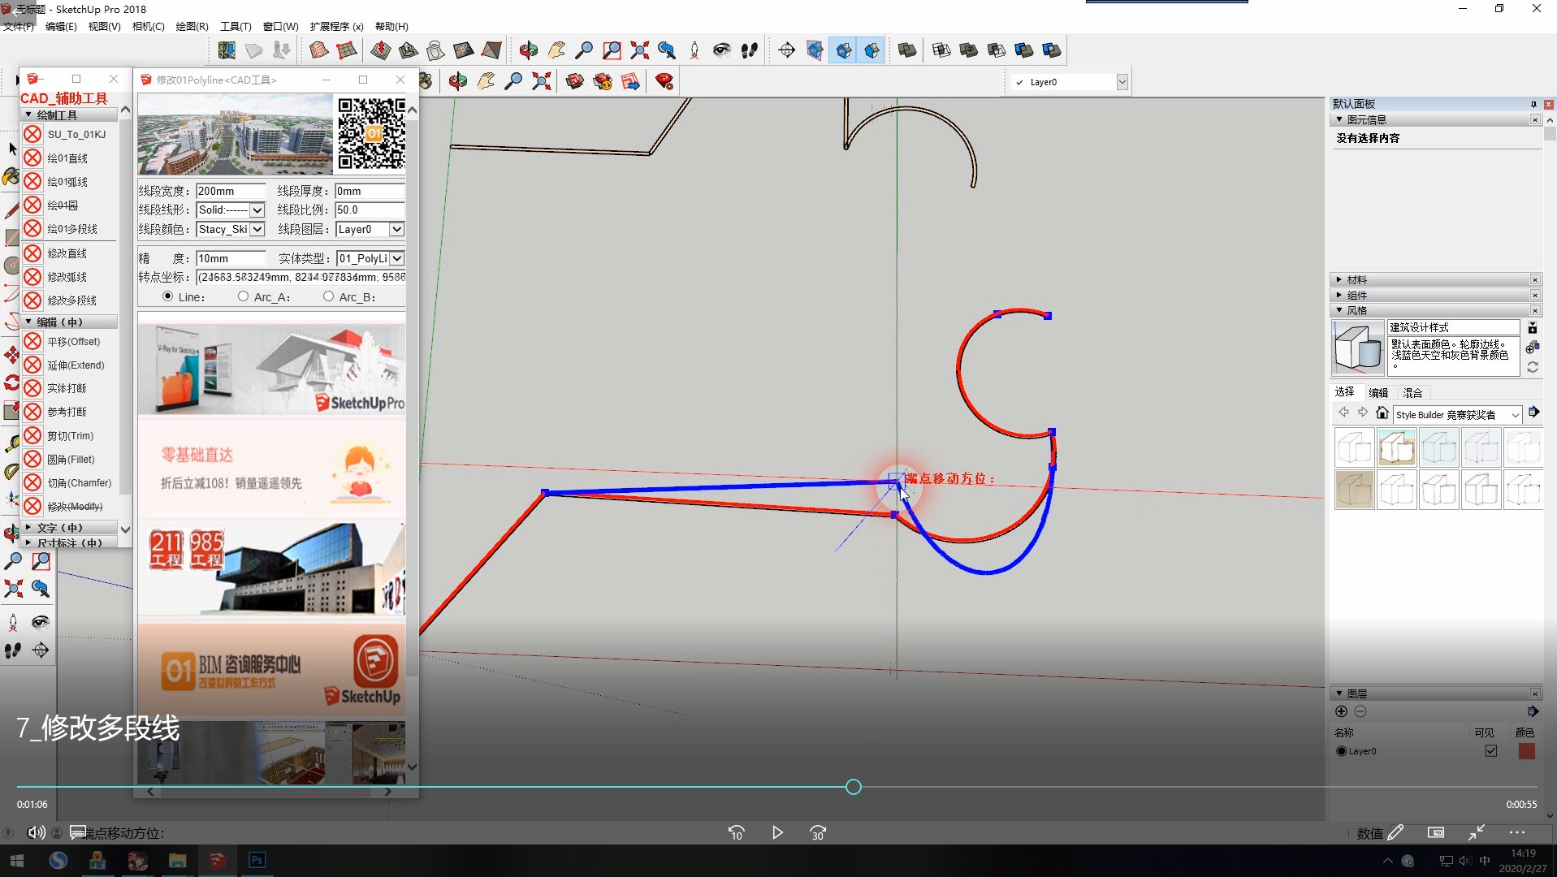Select the solid Split tool
Viewport: 1557px width, 877px height.
pos(1051,50)
